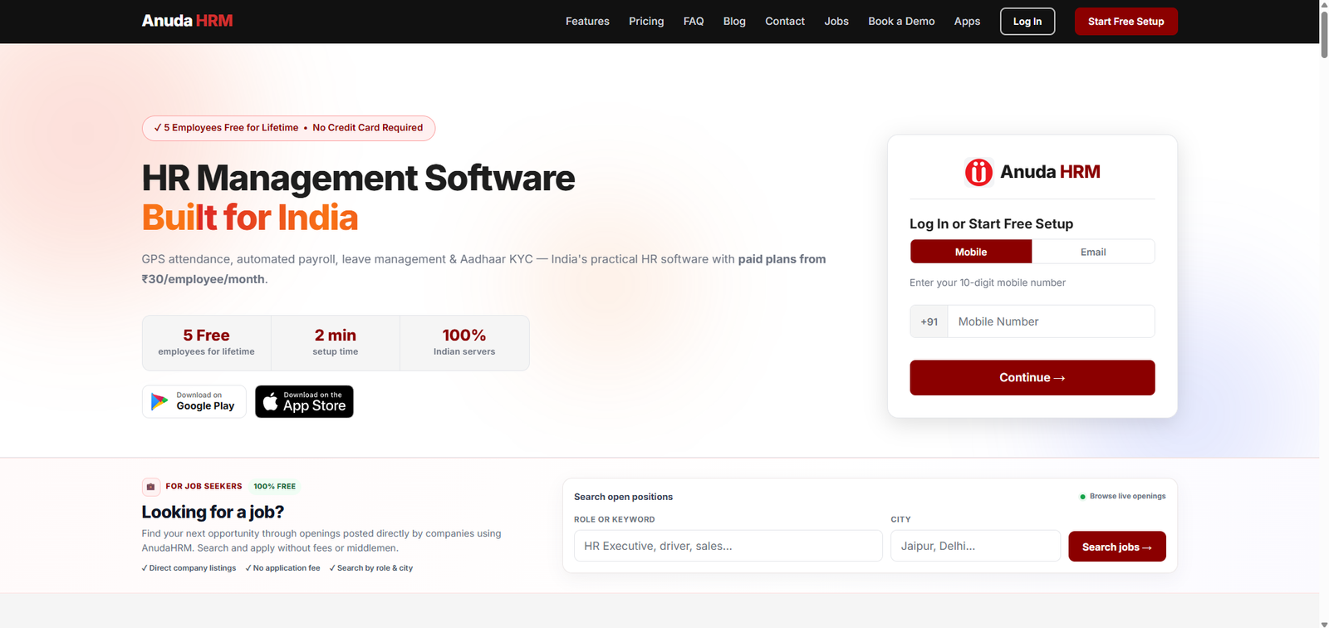Go to Apps in the navigation bar
The width and height of the screenshot is (1329, 628).
(x=967, y=22)
